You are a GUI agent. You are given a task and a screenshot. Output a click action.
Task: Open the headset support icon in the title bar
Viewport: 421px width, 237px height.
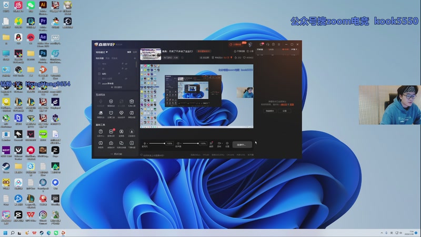pyautogui.click(x=267, y=44)
